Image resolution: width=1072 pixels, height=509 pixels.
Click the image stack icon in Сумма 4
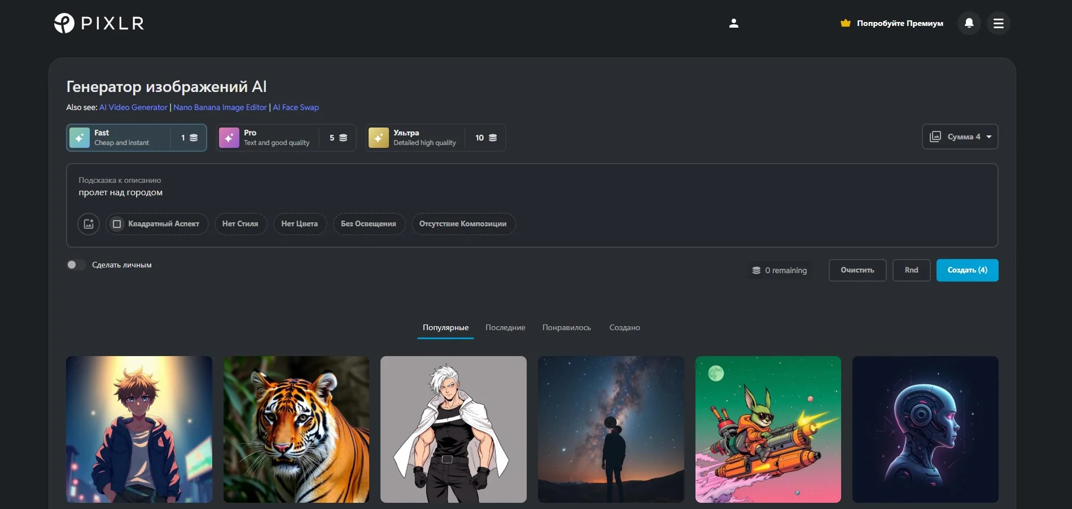point(935,137)
